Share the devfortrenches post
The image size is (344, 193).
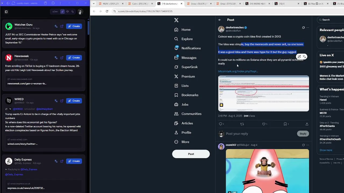307,124
